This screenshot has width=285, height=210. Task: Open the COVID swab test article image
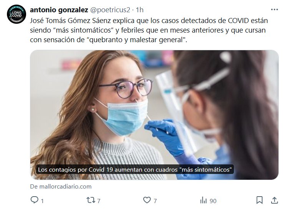[154, 115]
